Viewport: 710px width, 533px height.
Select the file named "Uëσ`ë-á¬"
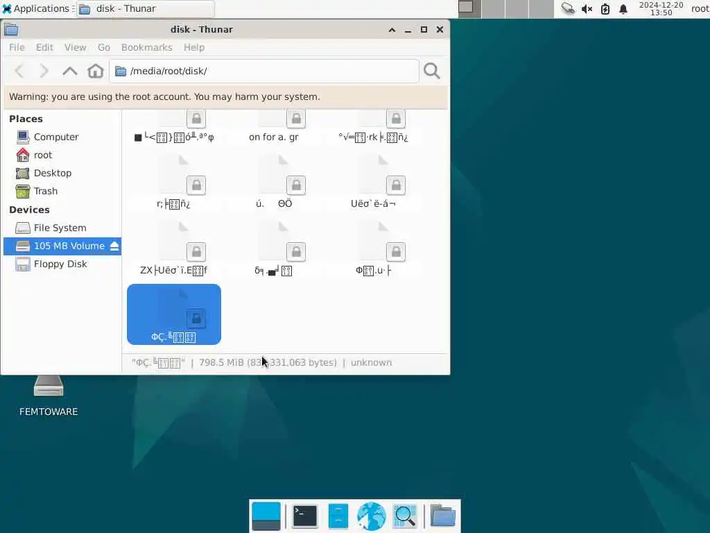pyautogui.click(x=373, y=183)
